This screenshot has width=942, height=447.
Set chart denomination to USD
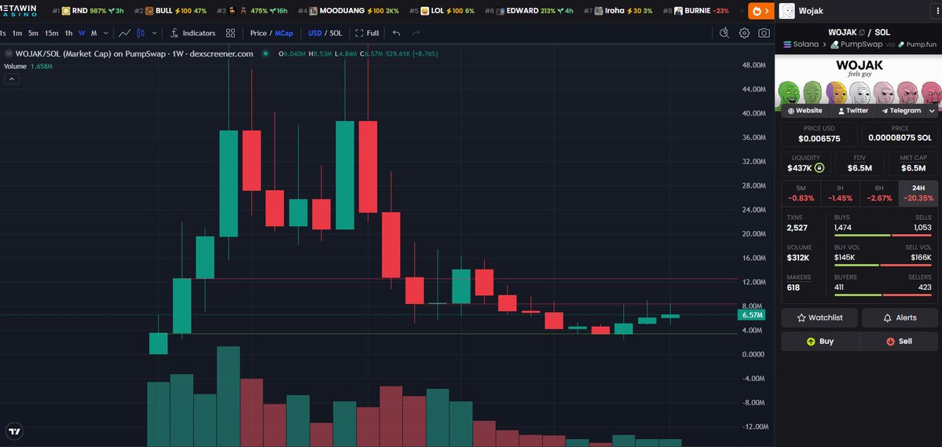(315, 33)
